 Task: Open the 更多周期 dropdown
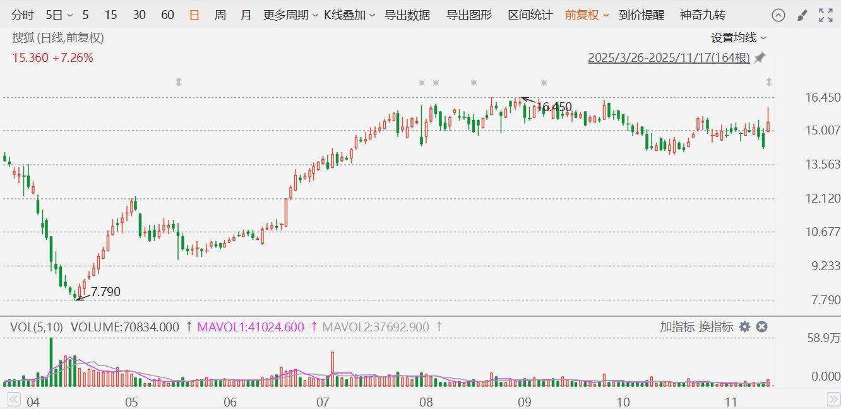[x=290, y=15]
